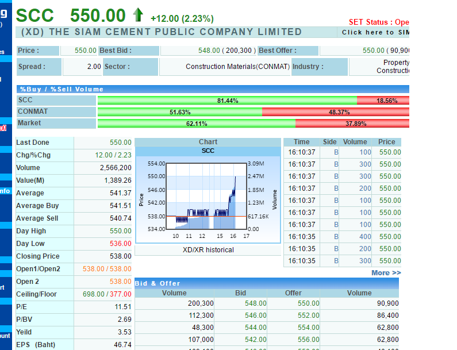Image resolution: width=457 pixels, height=350 pixels.
Task: Click the Volume value 2,566,200
Action: pyautogui.click(x=116, y=168)
